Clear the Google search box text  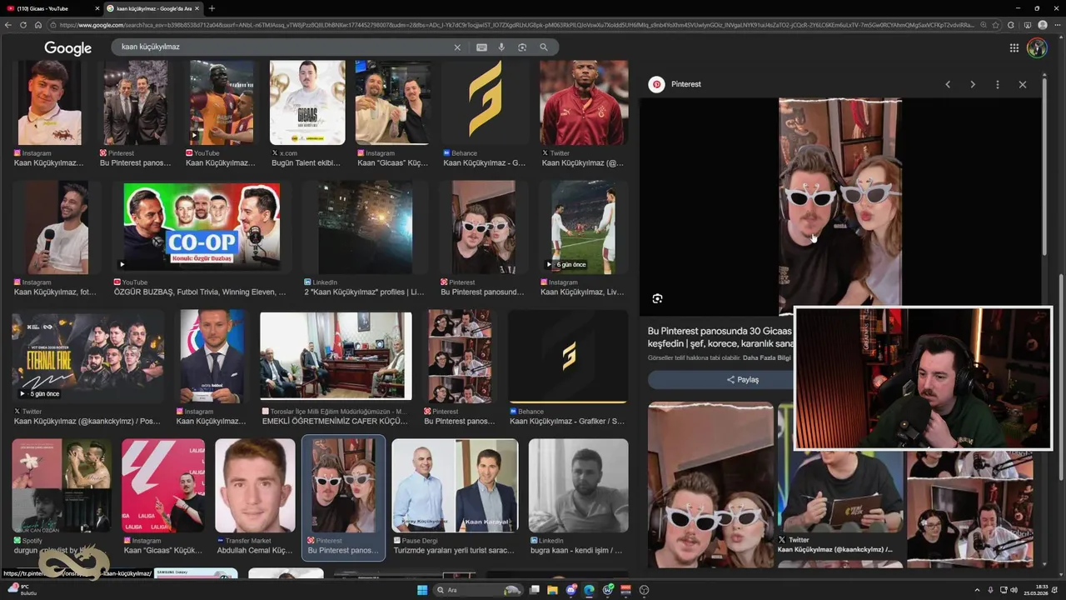tap(456, 47)
